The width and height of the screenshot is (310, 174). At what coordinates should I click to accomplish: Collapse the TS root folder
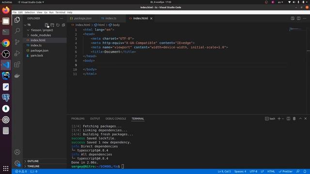tap(25, 25)
